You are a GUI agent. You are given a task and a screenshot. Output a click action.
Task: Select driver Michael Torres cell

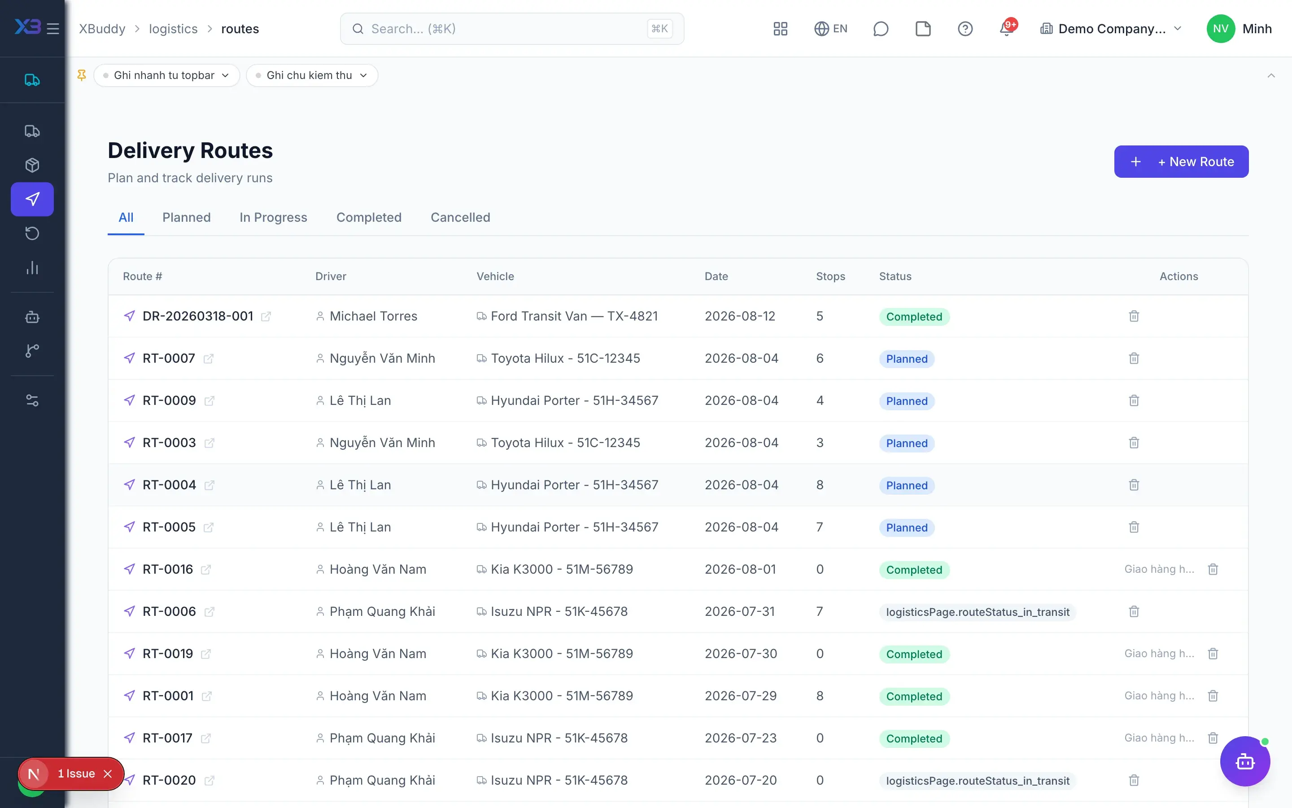(373, 316)
